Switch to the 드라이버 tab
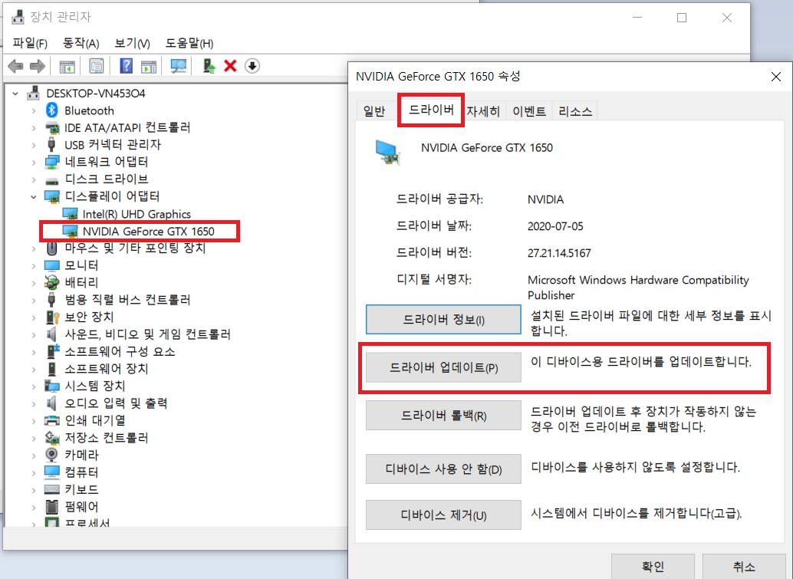This screenshot has height=579, width=793. [x=431, y=109]
